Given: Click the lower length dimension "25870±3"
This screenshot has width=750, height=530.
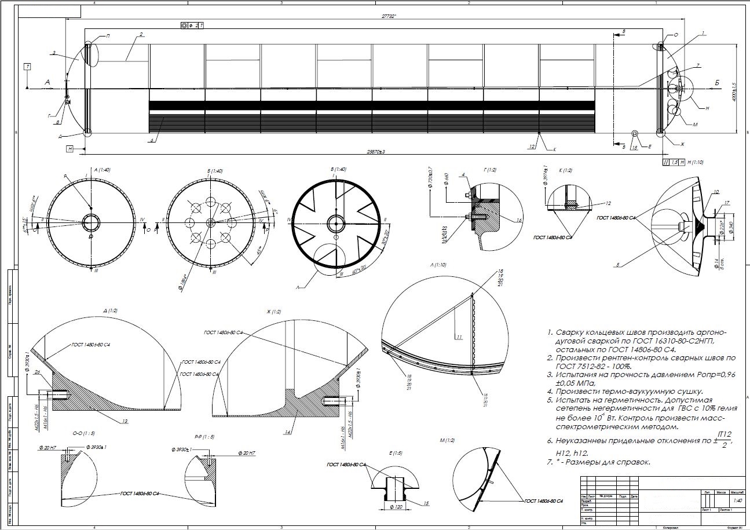Looking at the screenshot, I should [376, 151].
